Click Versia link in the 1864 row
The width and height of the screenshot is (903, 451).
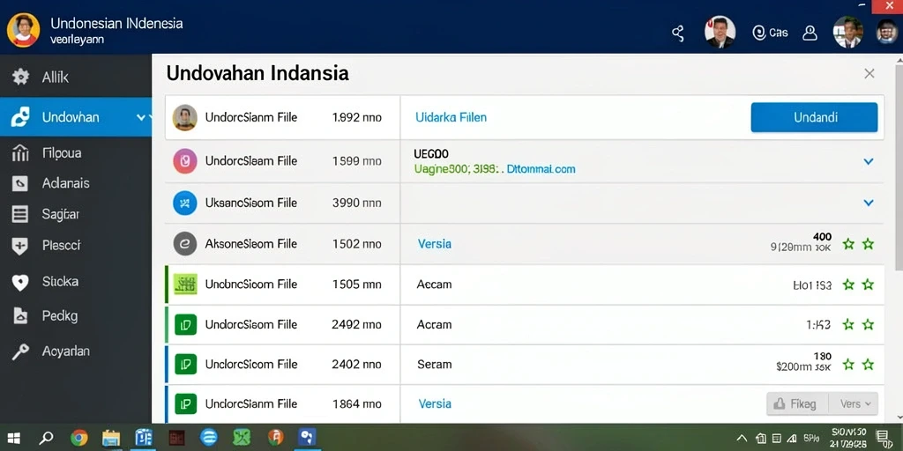(x=434, y=403)
